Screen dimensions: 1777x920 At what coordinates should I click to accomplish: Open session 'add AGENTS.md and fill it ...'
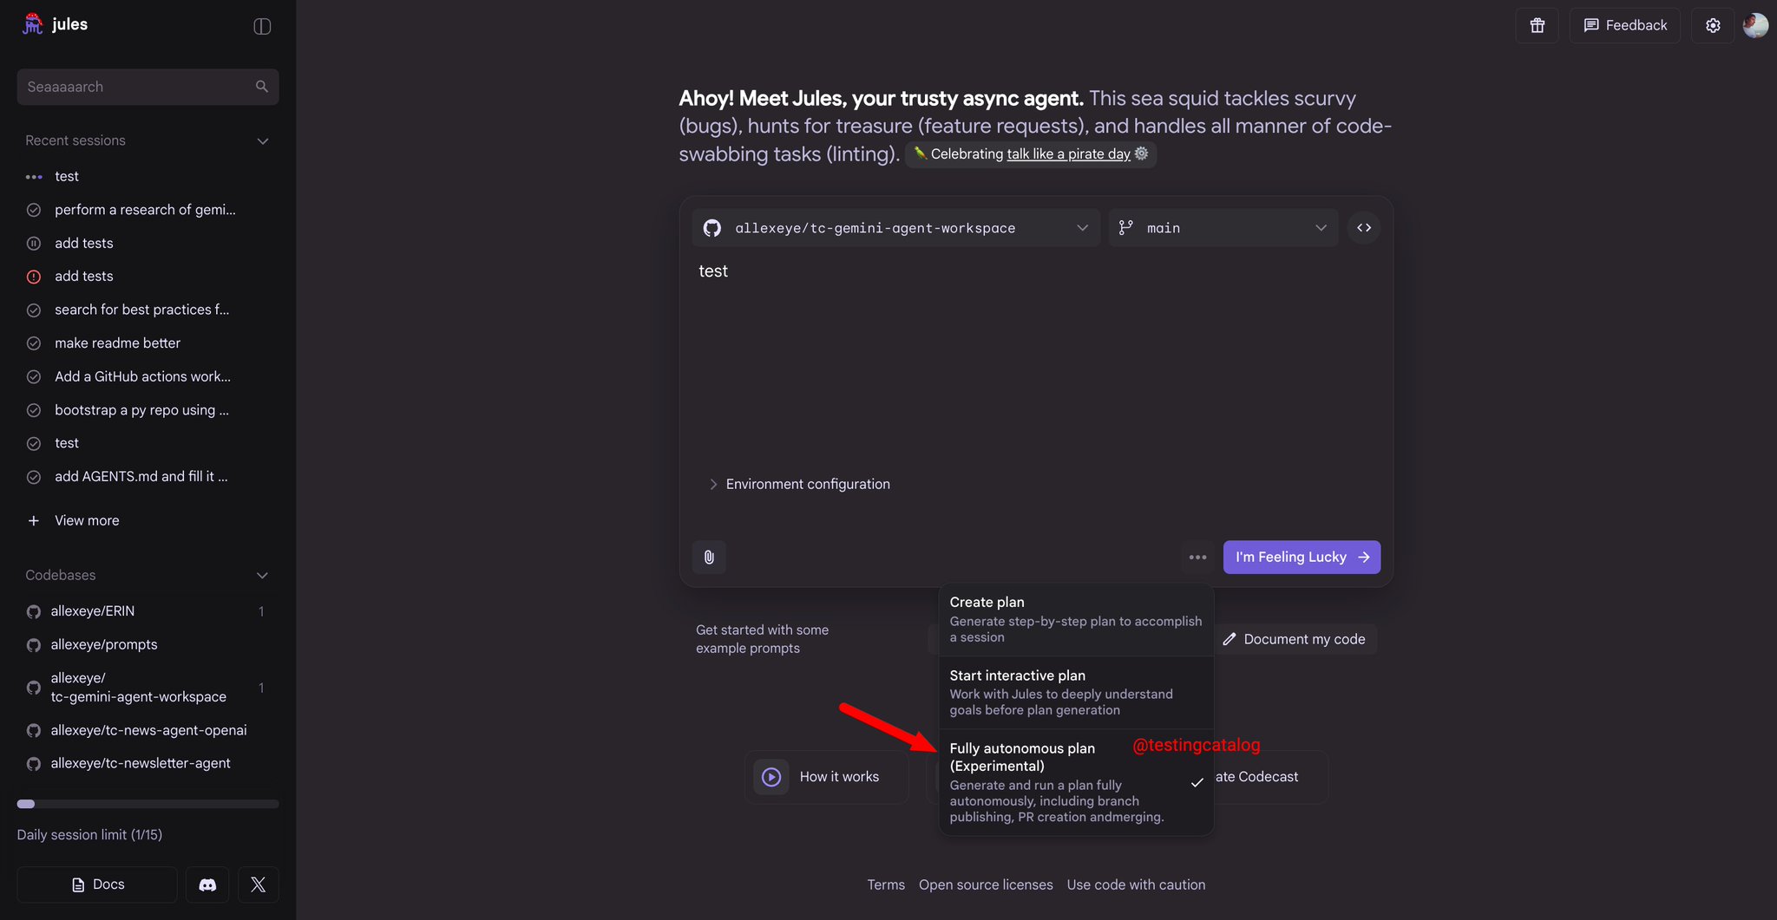141,477
